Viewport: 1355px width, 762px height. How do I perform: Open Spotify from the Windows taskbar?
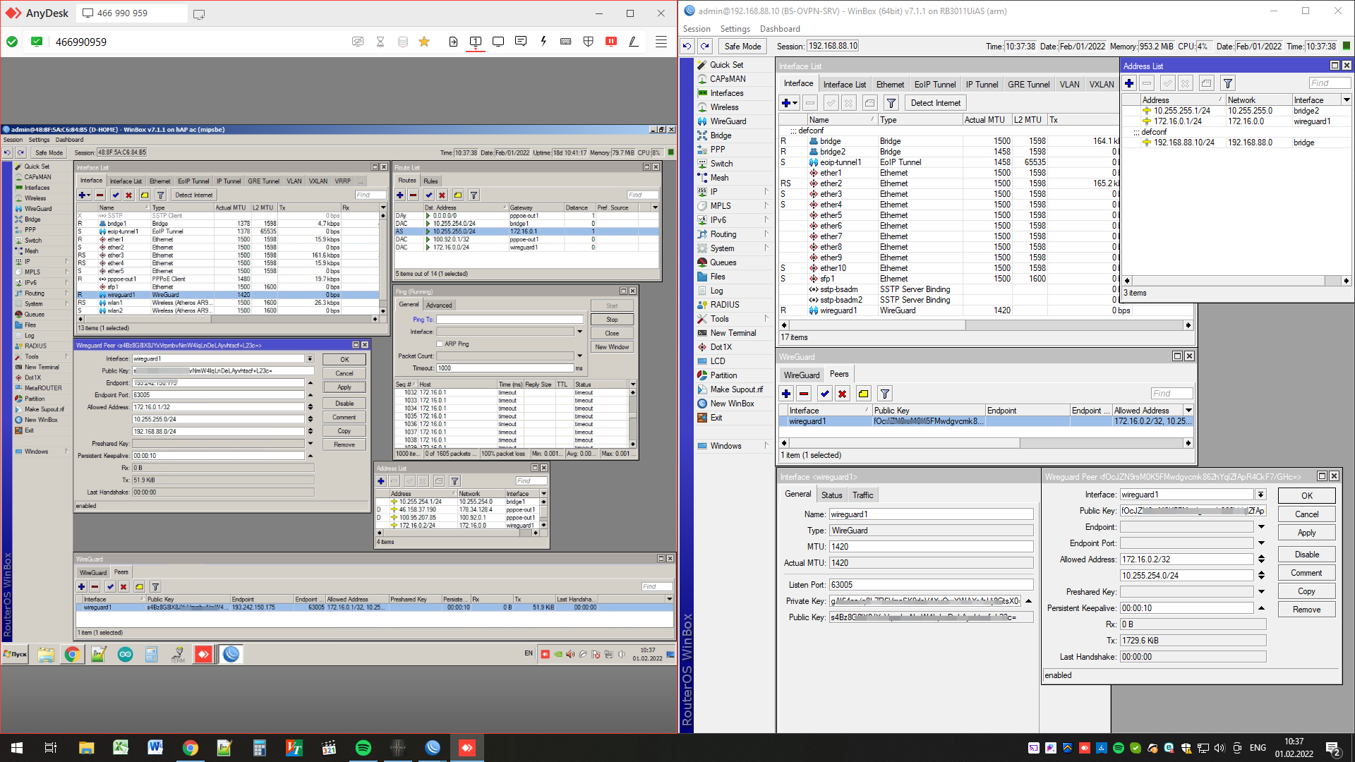(x=363, y=748)
